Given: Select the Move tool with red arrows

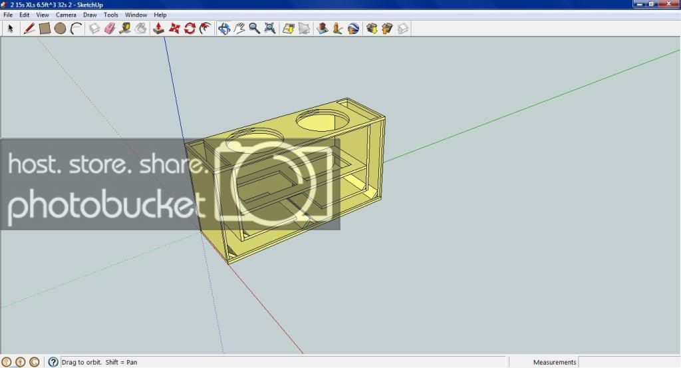Looking at the screenshot, I should pos(174,29).
